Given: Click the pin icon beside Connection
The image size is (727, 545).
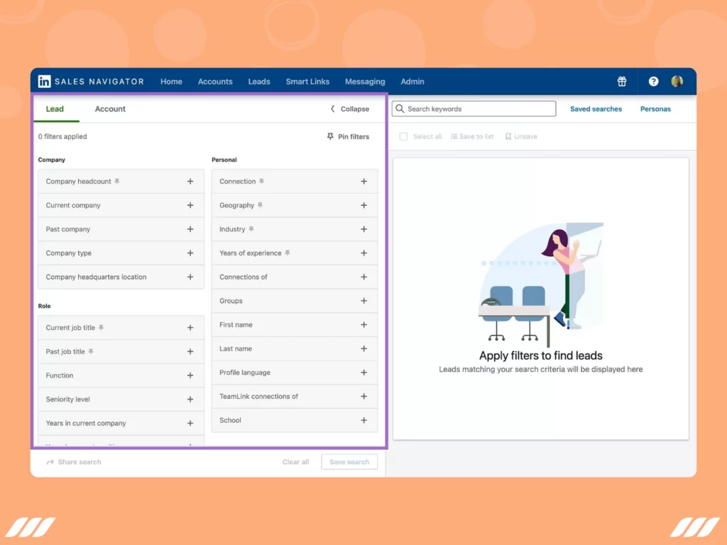Looking at the screenshot, I should 261,181.
